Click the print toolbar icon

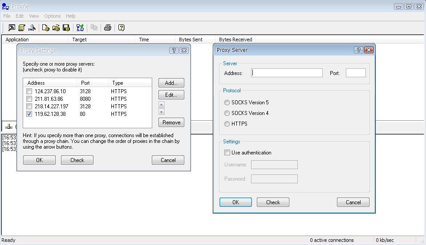108,28
